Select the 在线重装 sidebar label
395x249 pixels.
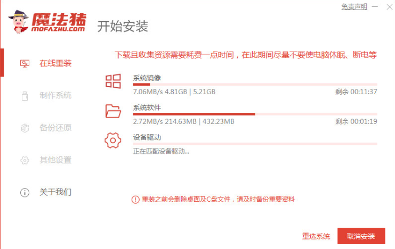pos(55,63)
